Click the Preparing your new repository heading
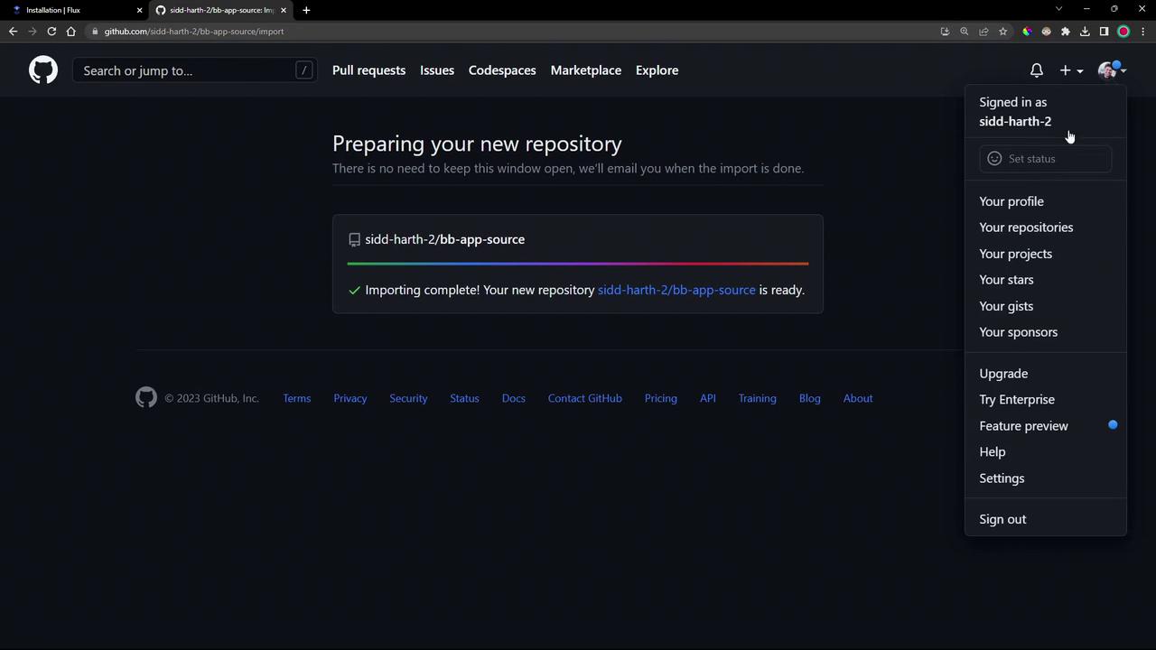 pyautogui.click(x=477, y=144)
